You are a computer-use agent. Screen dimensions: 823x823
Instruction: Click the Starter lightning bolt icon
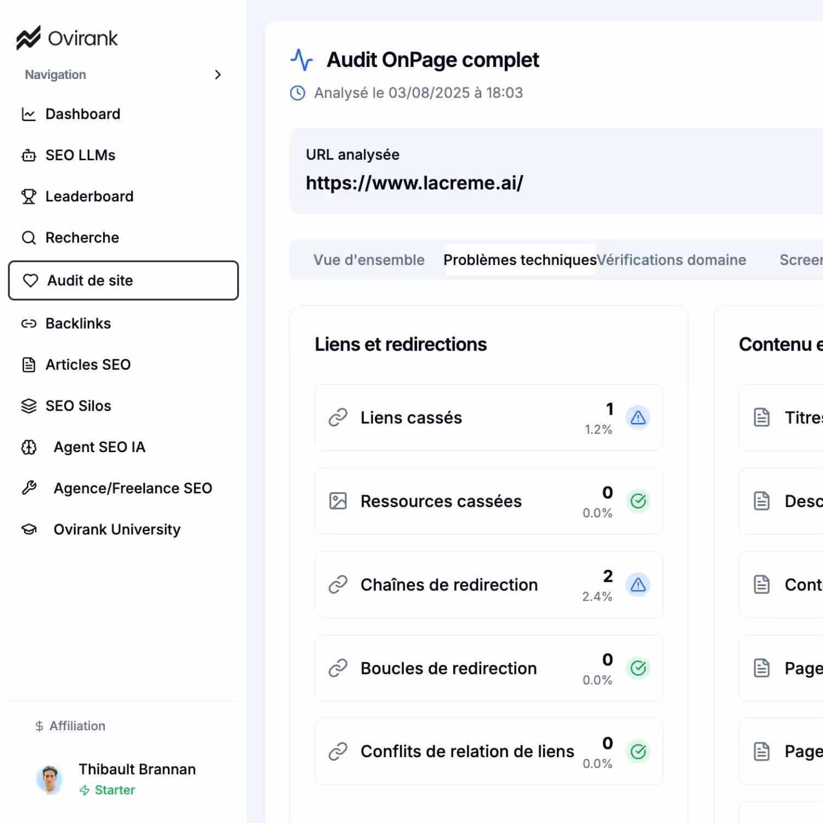[x=84, y=790]
